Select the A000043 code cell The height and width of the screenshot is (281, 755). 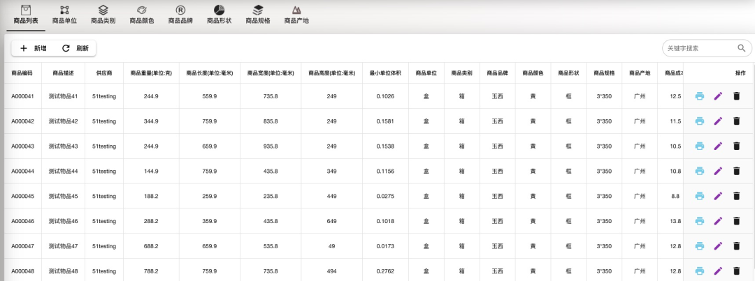coord(22,146)
